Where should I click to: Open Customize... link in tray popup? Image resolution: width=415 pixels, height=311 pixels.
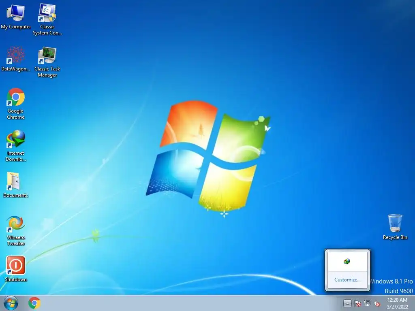click(347, 280)
